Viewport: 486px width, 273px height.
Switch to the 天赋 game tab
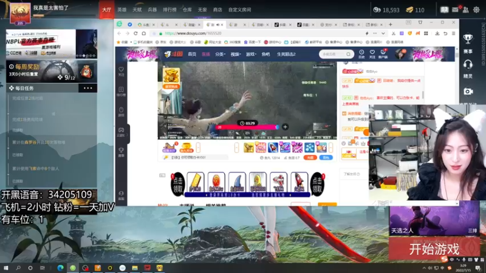coord(137,10)
